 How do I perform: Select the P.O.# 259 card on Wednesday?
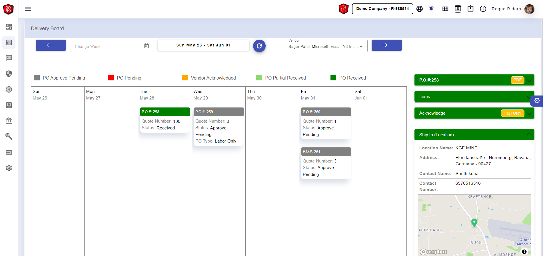point(219,112)
